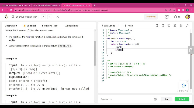Open the streak flame counter

(x=177, y=17)
